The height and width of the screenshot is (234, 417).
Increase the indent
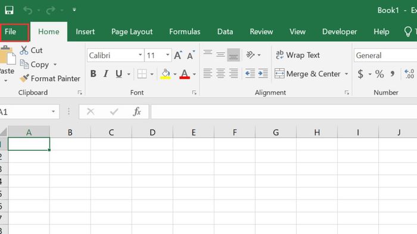click(x=263, y=74)
